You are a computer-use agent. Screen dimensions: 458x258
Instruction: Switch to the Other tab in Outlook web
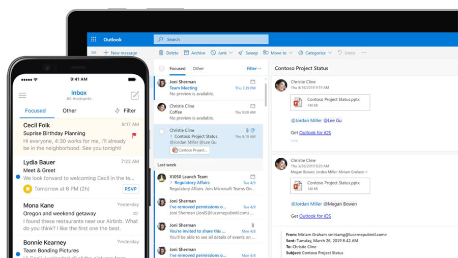(198, 68)
